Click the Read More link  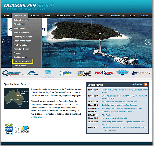point(37,117)
